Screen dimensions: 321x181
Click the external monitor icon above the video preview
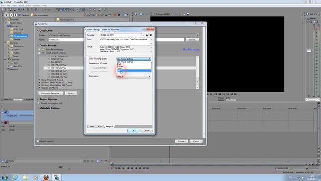pos(141,14)
